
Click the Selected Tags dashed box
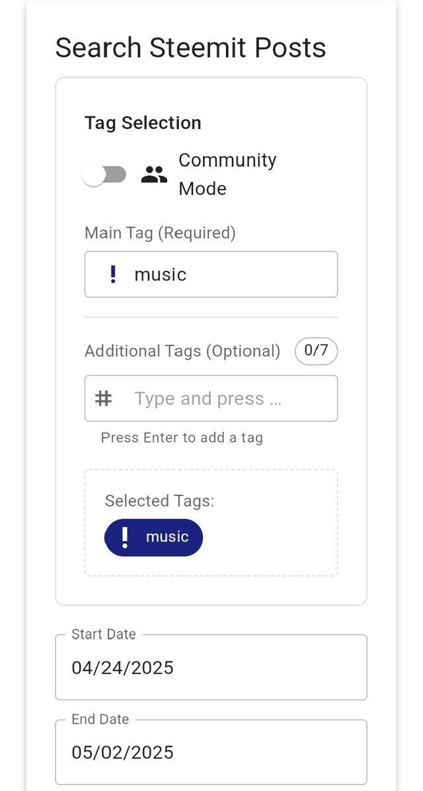click(x=211, y=522)
